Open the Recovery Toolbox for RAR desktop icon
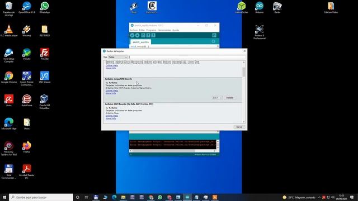Image resolution: width=358 pixels, height=201 pixels. (x=9, y=149)
